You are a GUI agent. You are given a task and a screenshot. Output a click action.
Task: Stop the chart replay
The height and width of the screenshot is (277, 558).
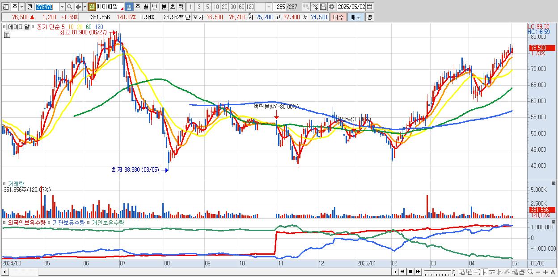tap(410, 272)
